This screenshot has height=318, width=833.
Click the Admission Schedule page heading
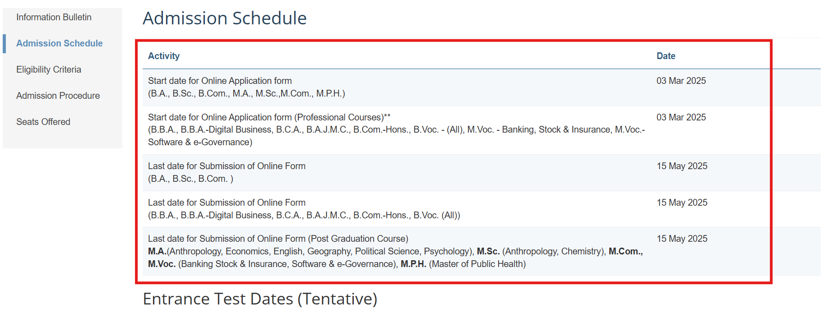coord(225,18)
